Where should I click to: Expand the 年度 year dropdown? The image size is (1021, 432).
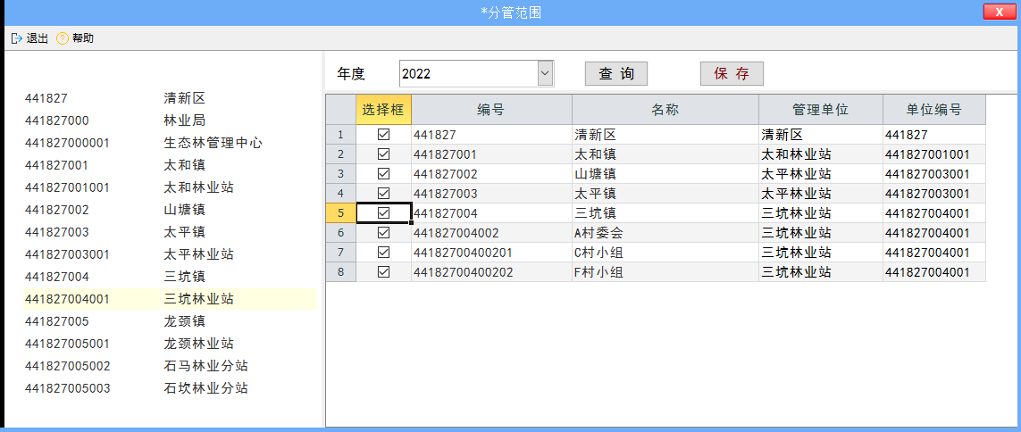[x=545, y=74]
